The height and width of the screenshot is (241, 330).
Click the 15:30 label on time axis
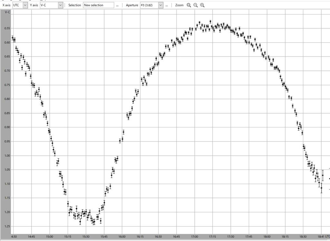pos(86,236)
